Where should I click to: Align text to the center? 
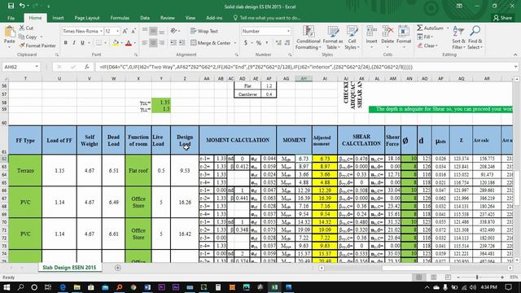pyautogui.click(x=153, y=43)
